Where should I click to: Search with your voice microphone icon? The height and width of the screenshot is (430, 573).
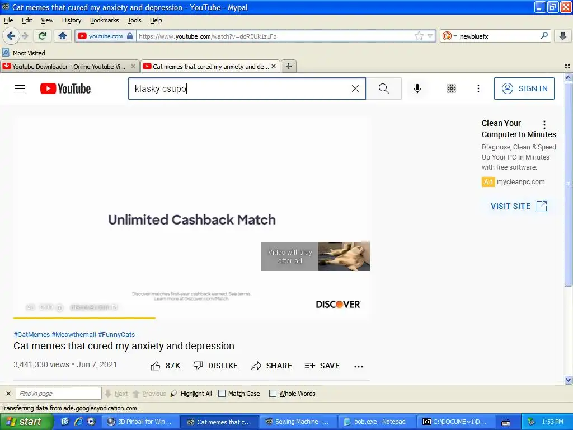[x=417, y=88]
